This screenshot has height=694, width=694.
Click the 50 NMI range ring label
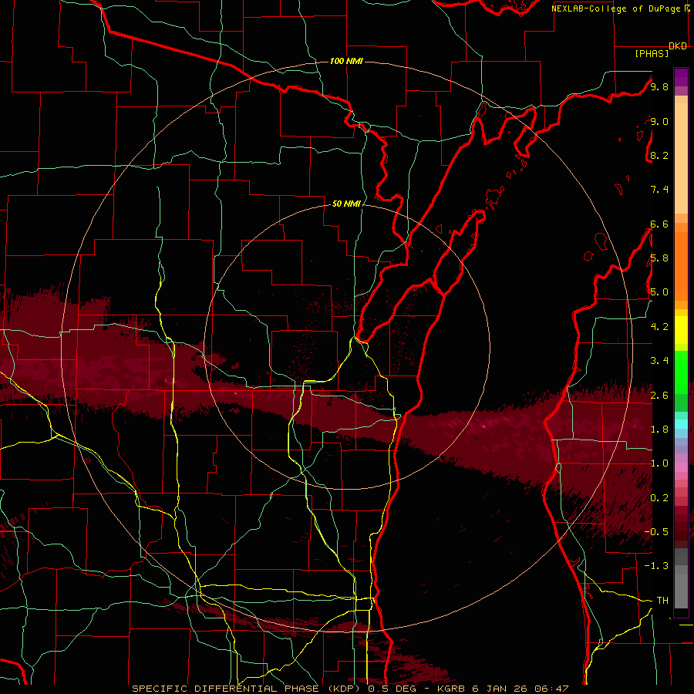tap(346, 204)
